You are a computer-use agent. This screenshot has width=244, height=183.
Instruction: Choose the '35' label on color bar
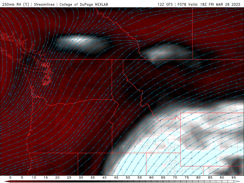click(x=92, y=178)
